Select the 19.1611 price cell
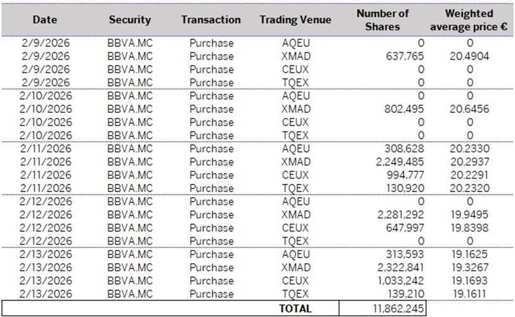The height and width of the screenshot is (317, 515). click(x=470, y=294)
